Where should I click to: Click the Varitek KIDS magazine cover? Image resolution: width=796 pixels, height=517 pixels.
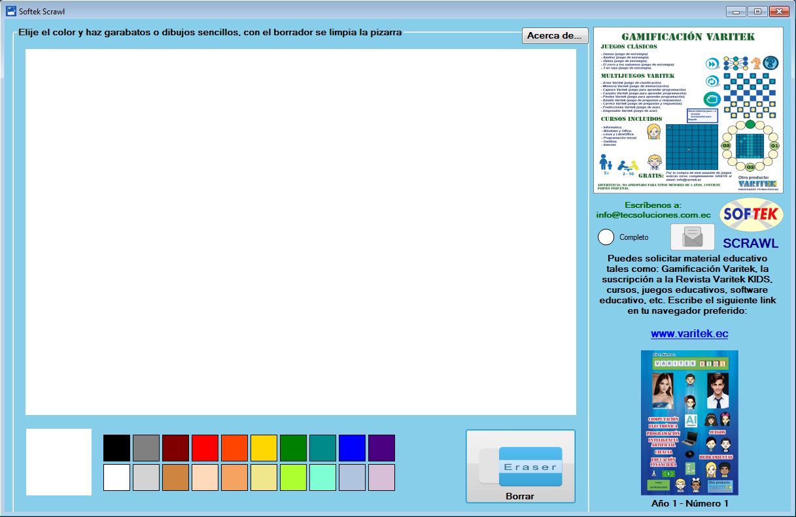point(689,422)
